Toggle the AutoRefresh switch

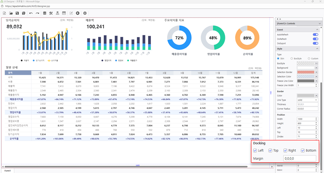315,35
